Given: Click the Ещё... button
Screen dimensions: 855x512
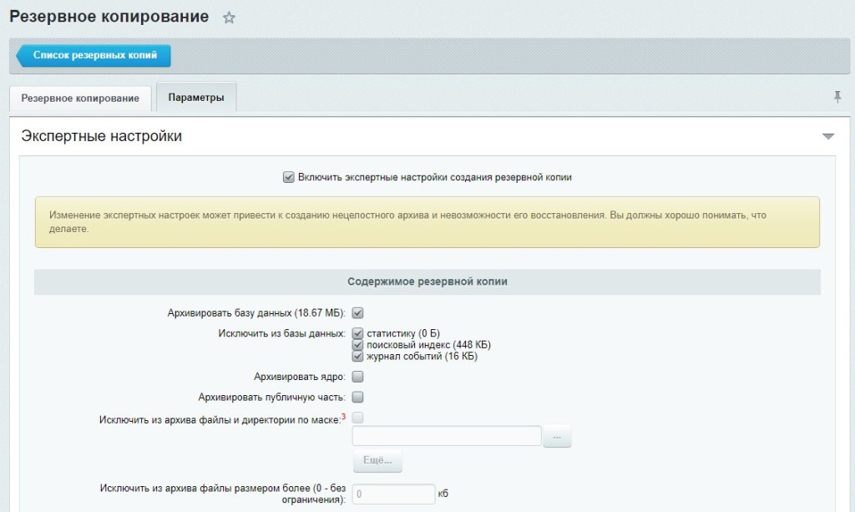Looking at the screenshot, I should tap(377, 461).
